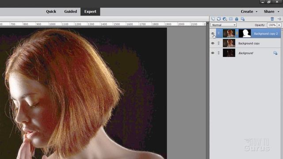The height and width of the screenshot is (159, 283).
Task: Click the Opacity 100% input field
Action: pos(272,25)
